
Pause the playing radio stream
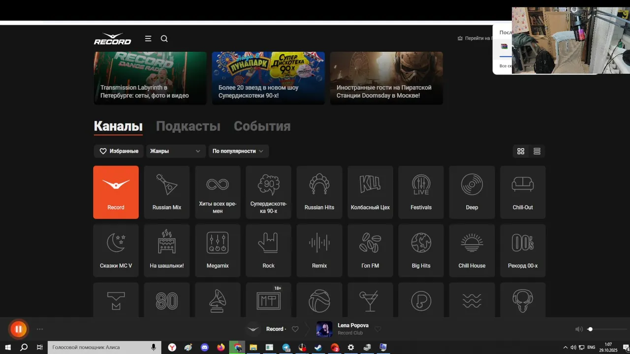point(18,329)
